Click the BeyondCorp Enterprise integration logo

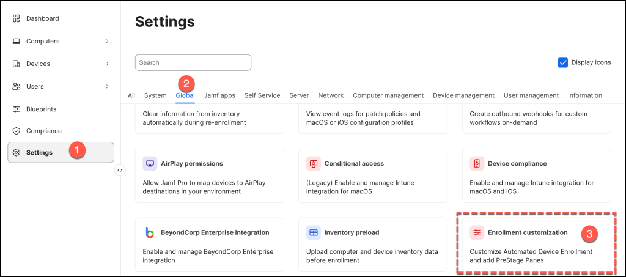pyautogui.click(x=150, y=232)
